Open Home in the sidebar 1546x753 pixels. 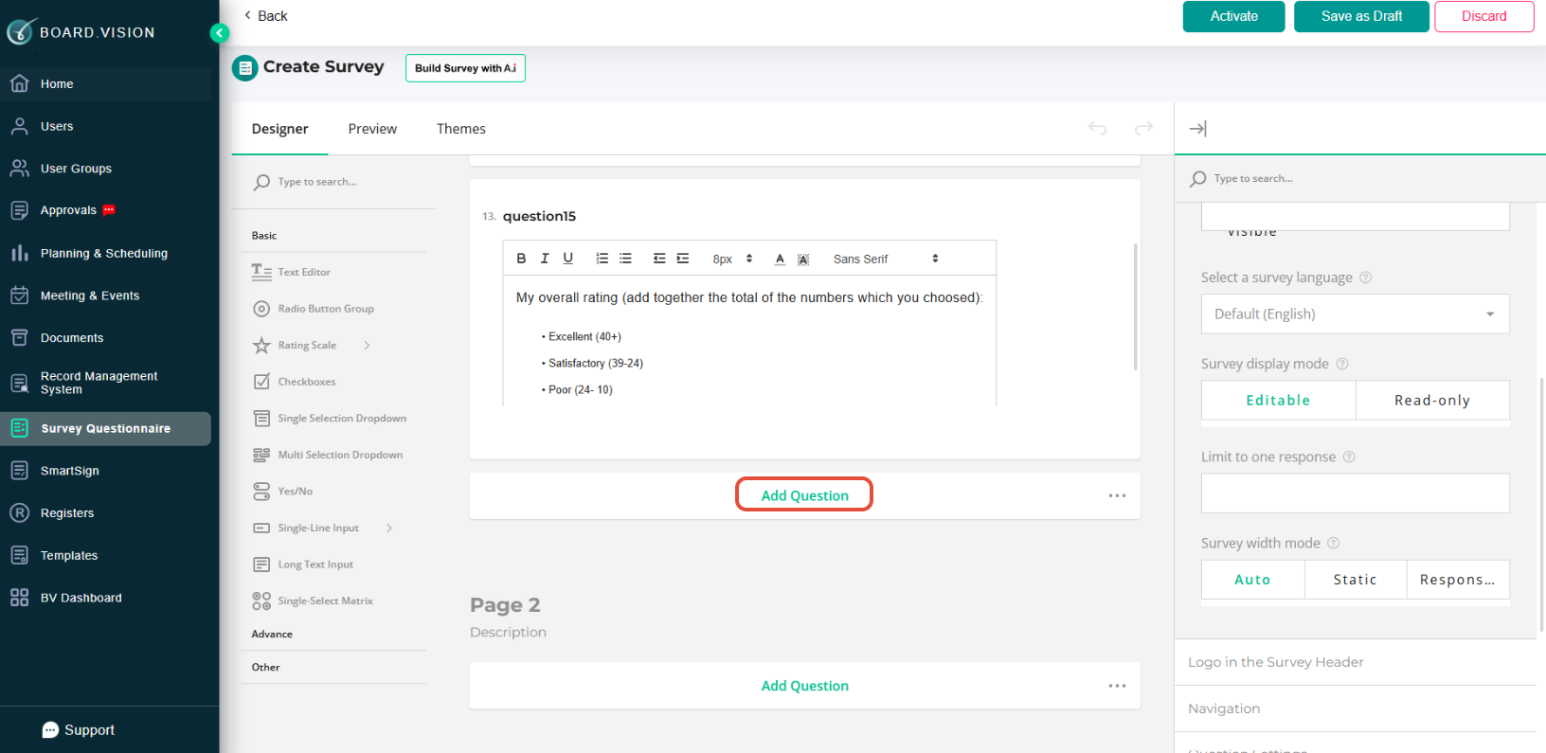tap(105, 84)
